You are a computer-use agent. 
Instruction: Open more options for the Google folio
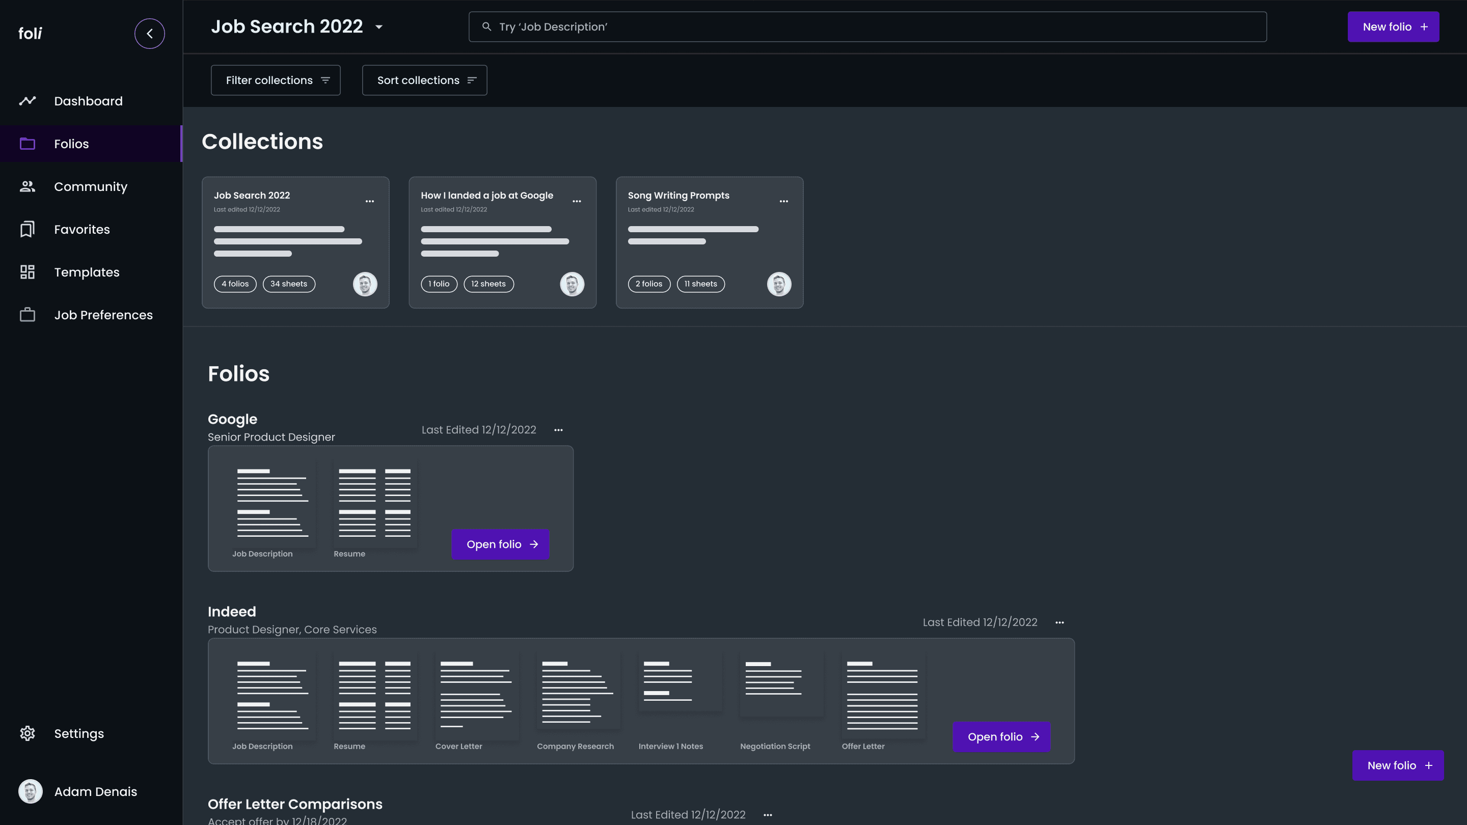[558, 430]
